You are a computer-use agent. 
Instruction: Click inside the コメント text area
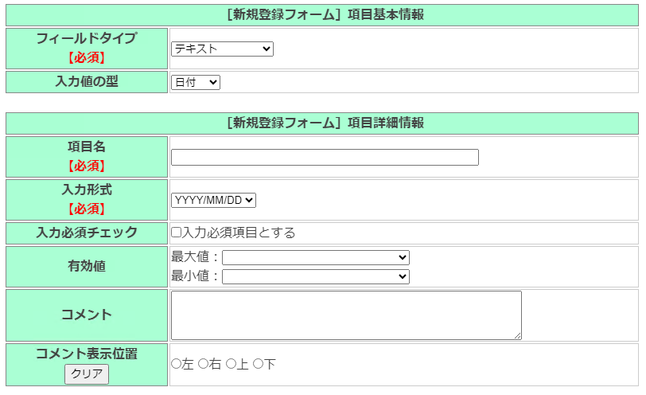click(x=346, y=315)
